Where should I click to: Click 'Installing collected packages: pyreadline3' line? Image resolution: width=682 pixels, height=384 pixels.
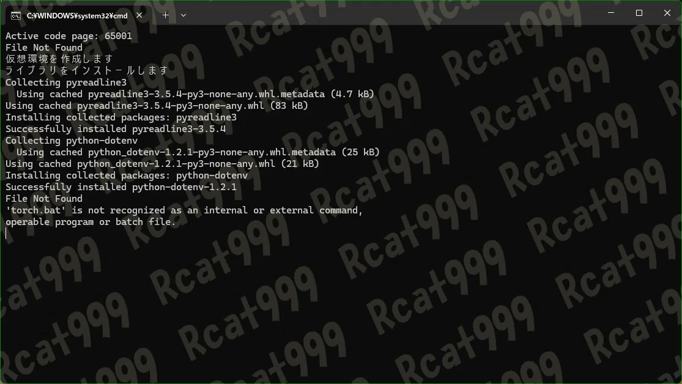pos(121,117)
